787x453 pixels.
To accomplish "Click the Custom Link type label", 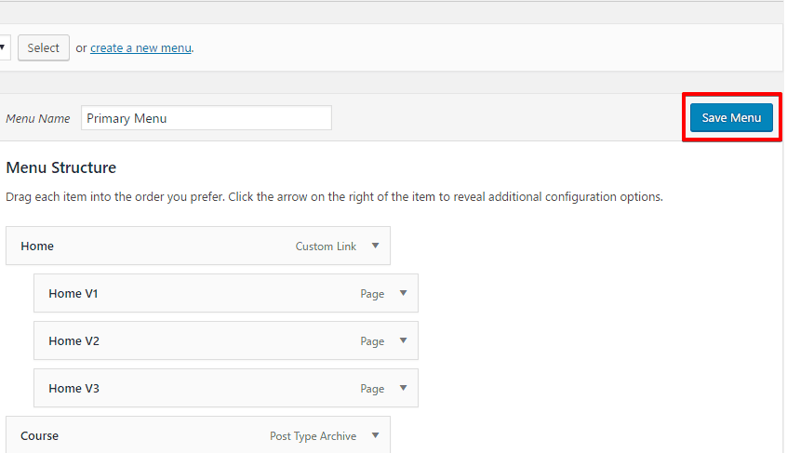I will click(x=327, y=247).
